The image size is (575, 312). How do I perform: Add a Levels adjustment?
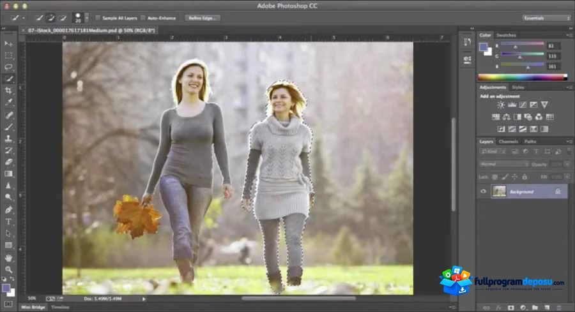512,105
